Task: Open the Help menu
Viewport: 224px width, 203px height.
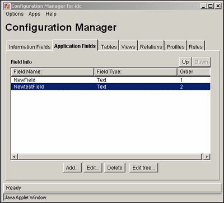Action: [x=51, y=14]
